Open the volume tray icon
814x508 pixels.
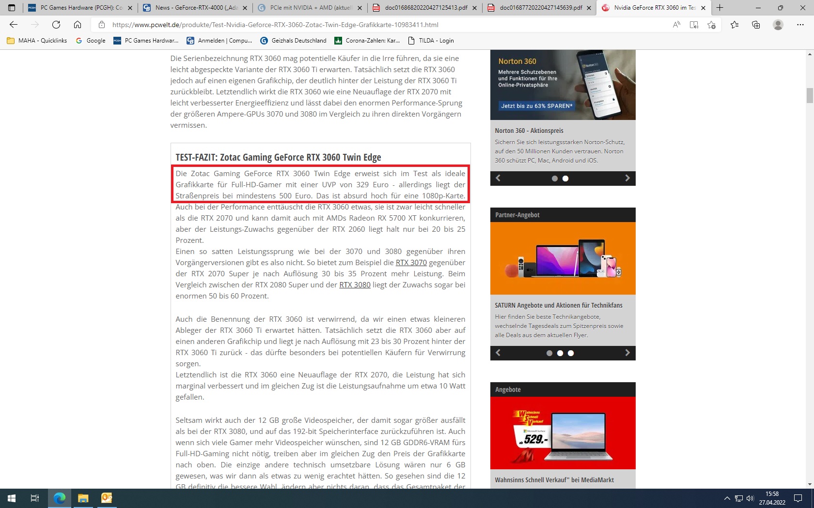(751, 498)
